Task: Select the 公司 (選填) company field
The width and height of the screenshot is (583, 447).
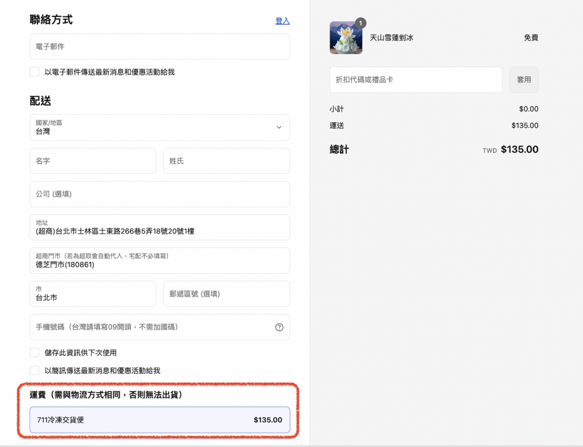Action: tap(159, 194)
